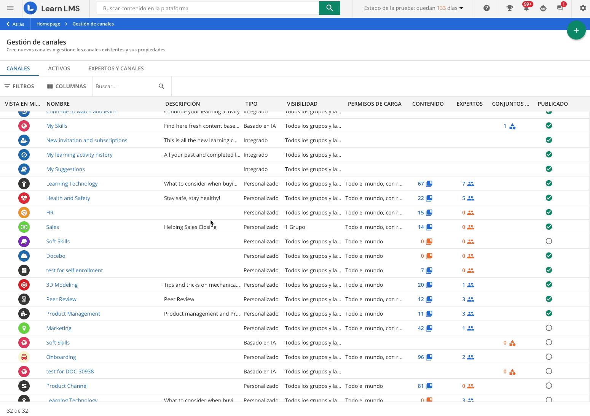Click the Peer Review channel icon
The width and height of the screenshot is (590, 416).
coord(24,299)
